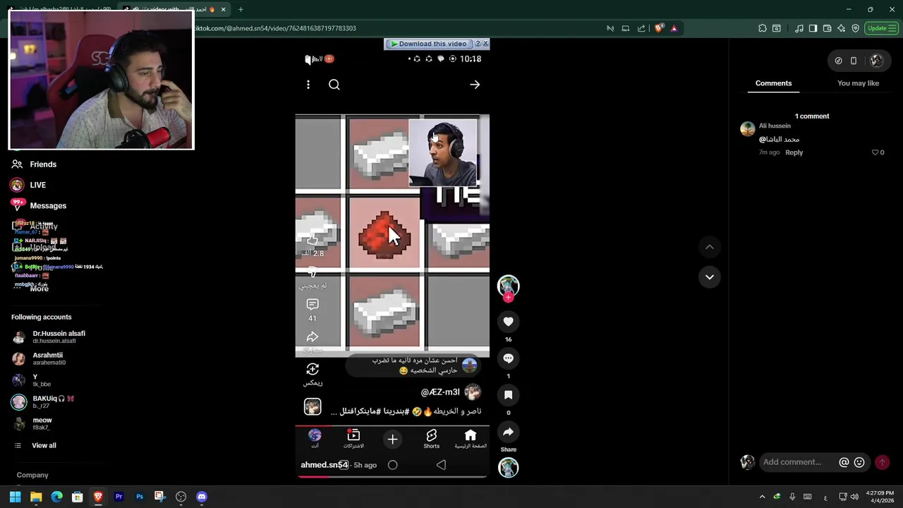Open Snipping Tool from taskbar
Image resolution: width=903 pixels, height=508 pixels.
160,497
